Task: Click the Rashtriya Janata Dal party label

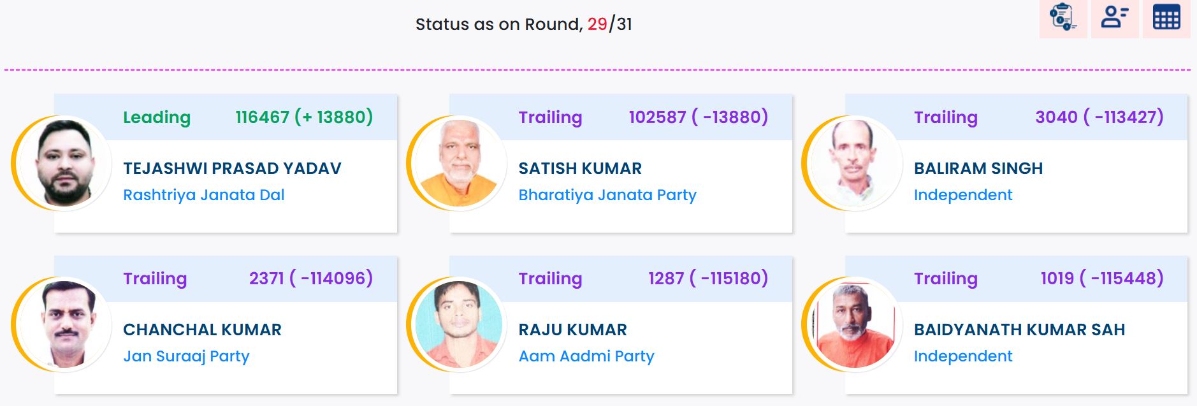Action: [x=204, y=195]
